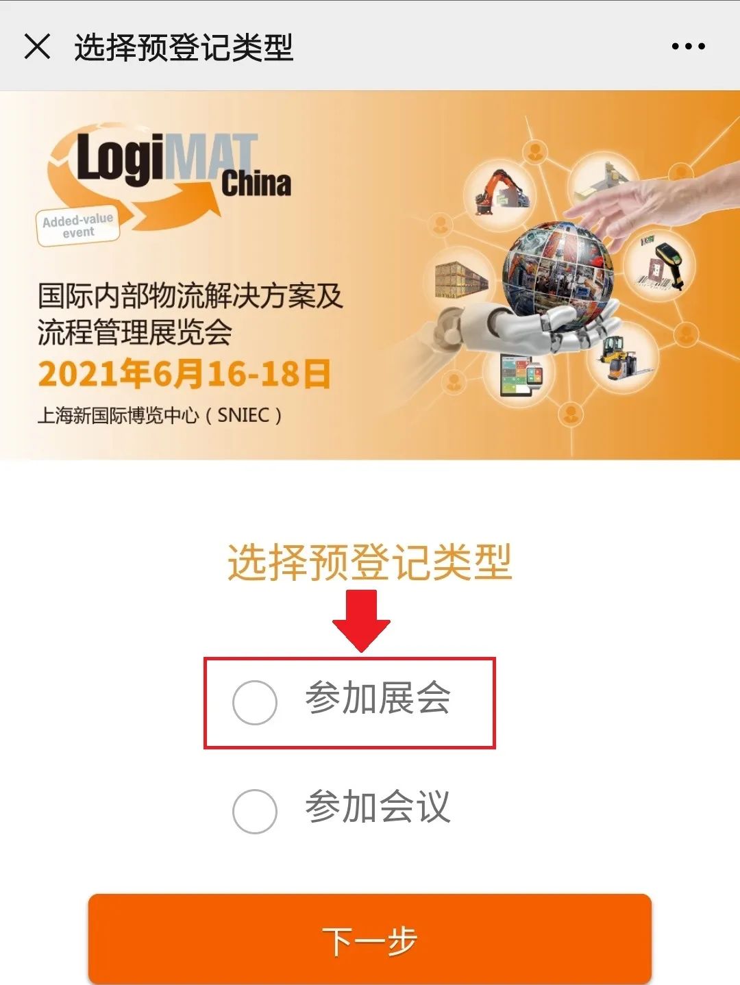This screenshot has width=740, height=985.
Task: Click the 2021年6月16-18日 date text
Action: pos(184,375)
